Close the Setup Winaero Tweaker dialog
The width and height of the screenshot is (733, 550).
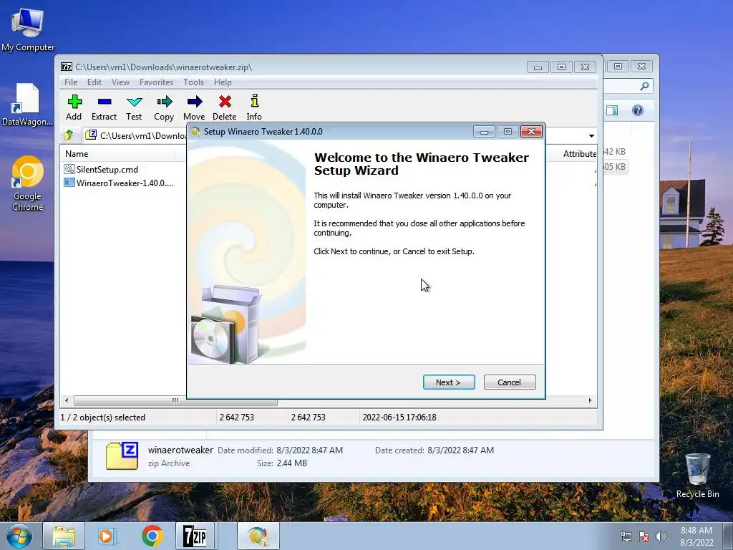click(x=532, y=132)
